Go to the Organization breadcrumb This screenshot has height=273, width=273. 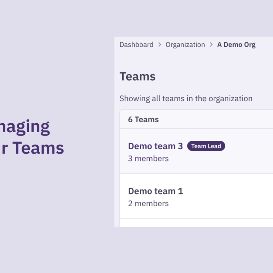pos(185,45)
